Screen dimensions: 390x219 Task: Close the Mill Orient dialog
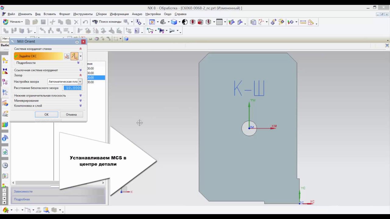pyautogui.click(x=83, y=42)
